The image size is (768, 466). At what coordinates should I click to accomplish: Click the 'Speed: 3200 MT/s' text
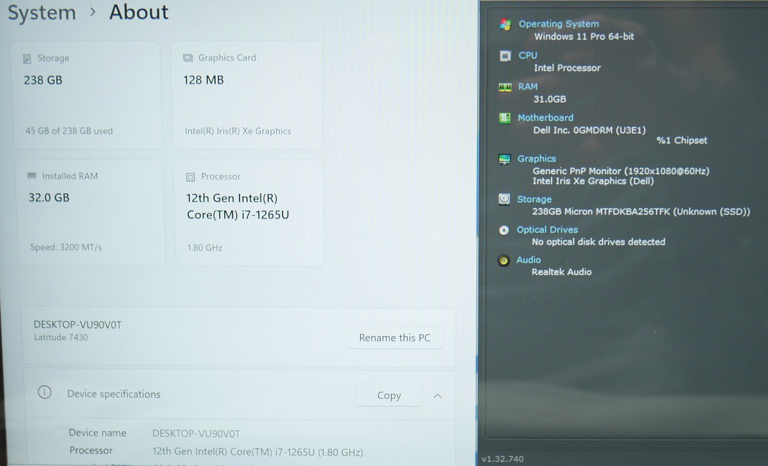(x=66, y=247)
